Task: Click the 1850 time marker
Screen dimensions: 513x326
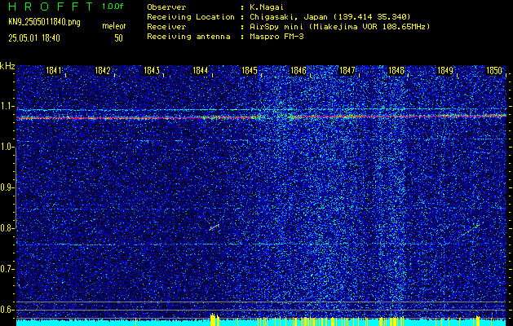Action: point(494,71)
